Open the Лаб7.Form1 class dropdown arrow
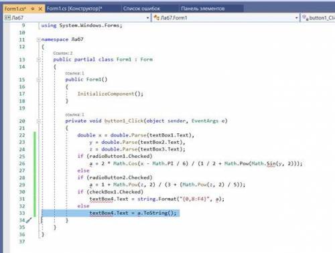 (297, 18)
